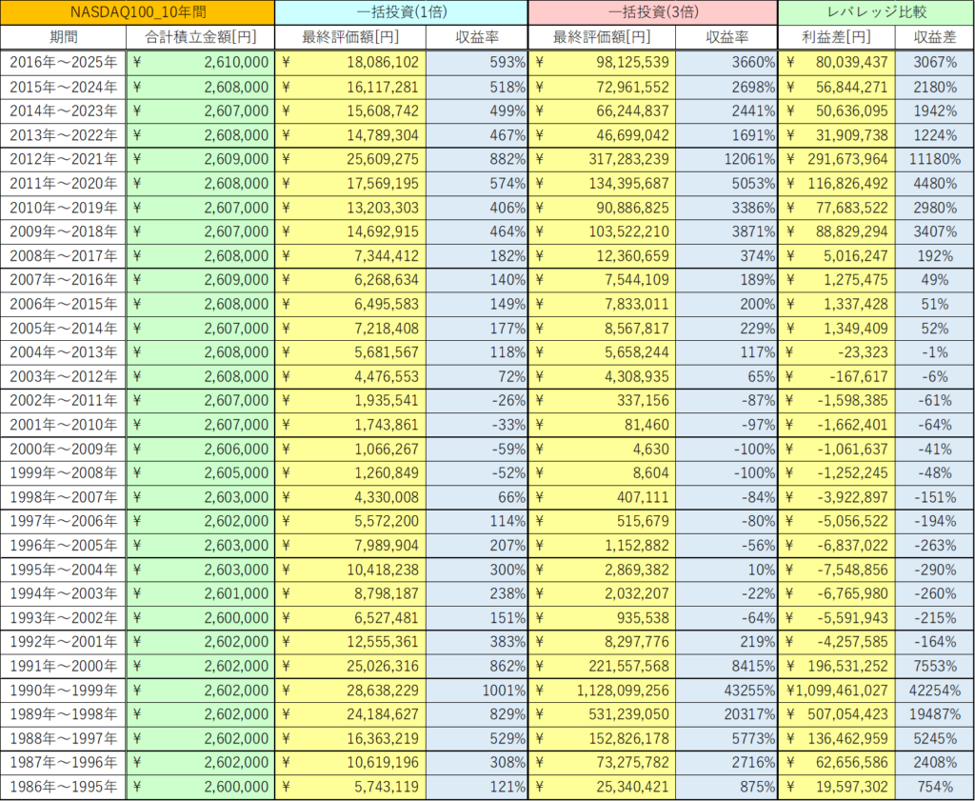Image resolution: width=975 pixels, height=801 pixels.
Task: Click the NASDAQ100_10年間 orange header cell
Action: 138,13
